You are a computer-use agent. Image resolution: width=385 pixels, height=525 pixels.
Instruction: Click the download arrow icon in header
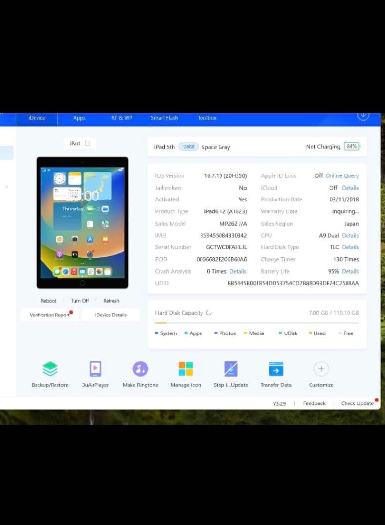click(x=363, y=116)
